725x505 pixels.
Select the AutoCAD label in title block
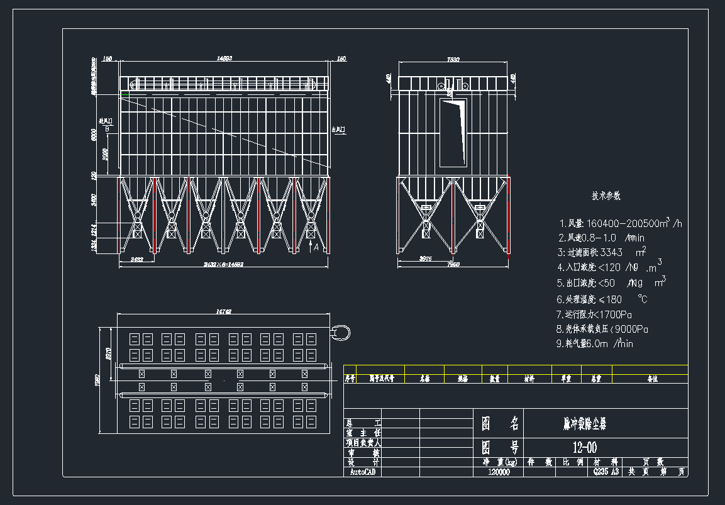(x=362, y=472)
